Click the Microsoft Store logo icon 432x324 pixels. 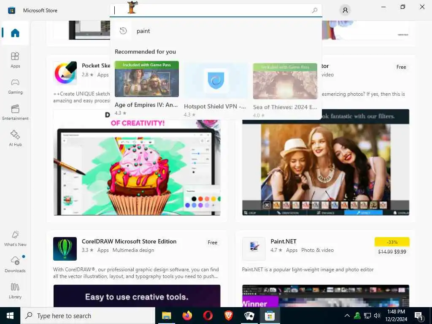11,11
